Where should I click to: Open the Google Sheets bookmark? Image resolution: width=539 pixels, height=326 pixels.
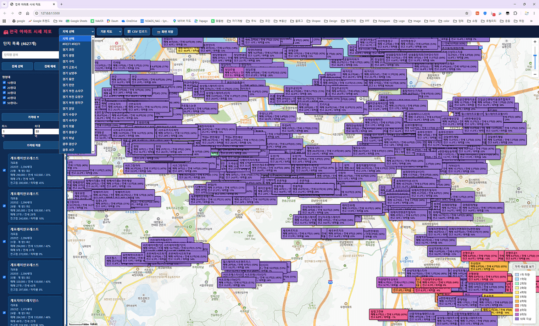tap(76, 21)
